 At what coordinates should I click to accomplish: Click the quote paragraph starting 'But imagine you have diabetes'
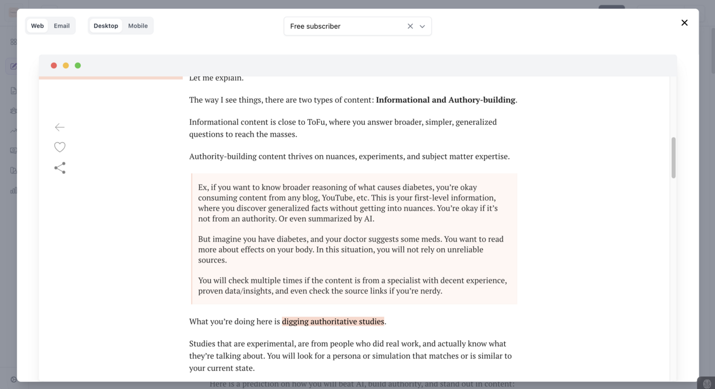[351, 249]
